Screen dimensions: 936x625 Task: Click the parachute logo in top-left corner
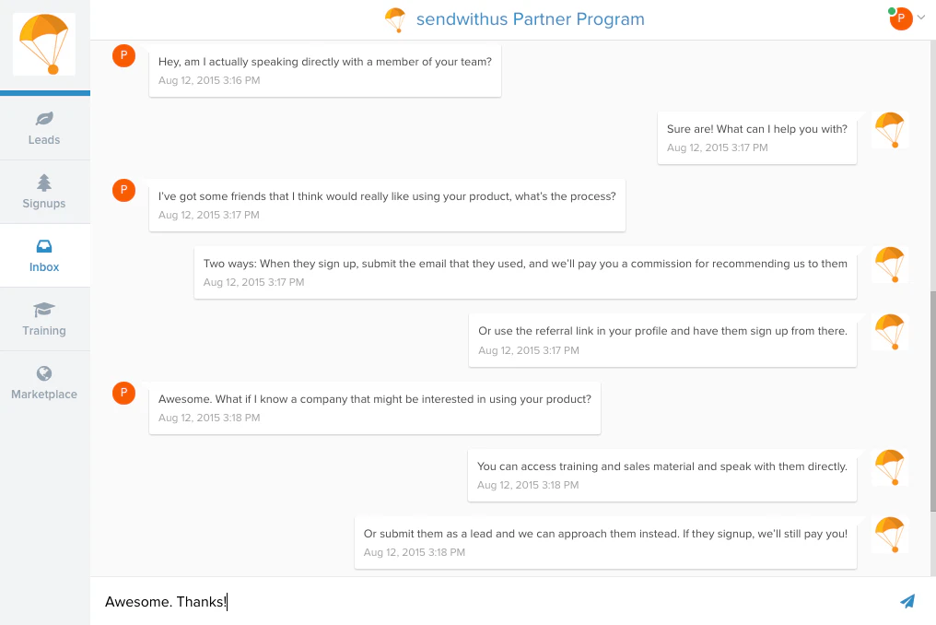[43, 44]
